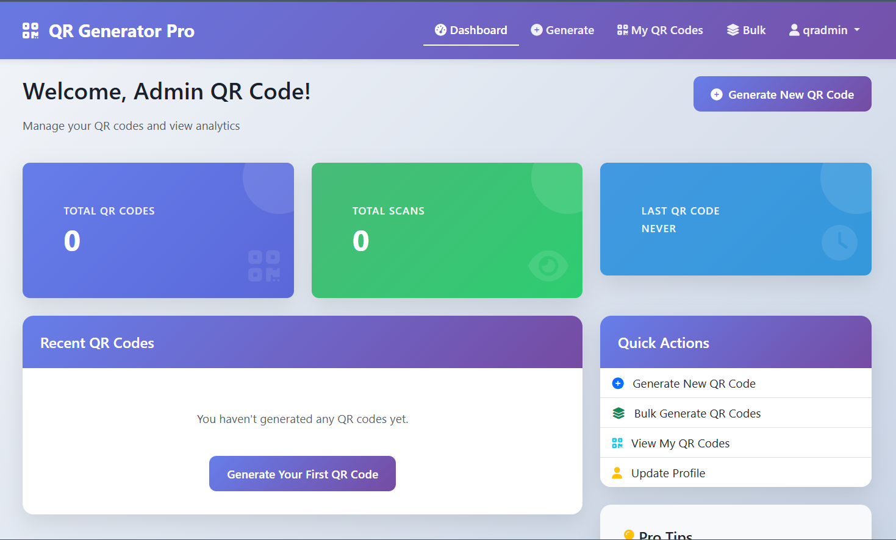Click the cyan QR icon in Quick Actions
This screenshot has height=540, width=896.
pos(617,443)
